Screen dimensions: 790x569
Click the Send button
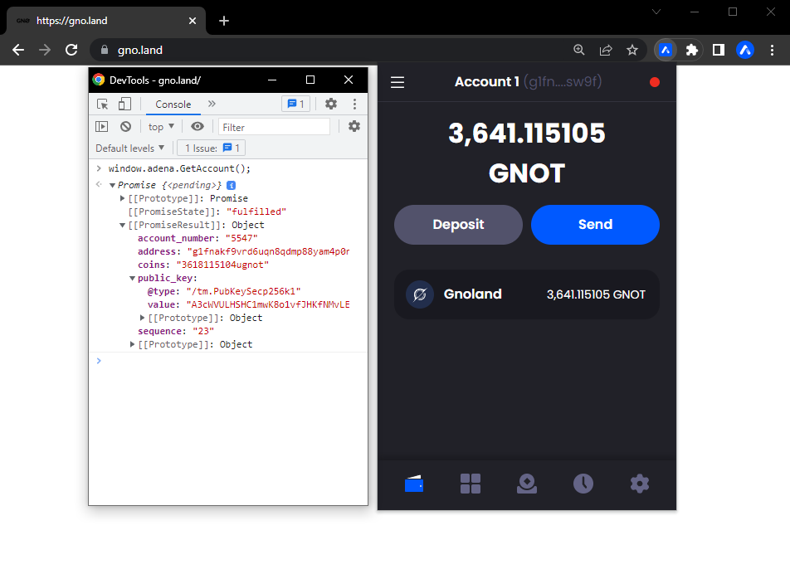[x=595, y=225]
